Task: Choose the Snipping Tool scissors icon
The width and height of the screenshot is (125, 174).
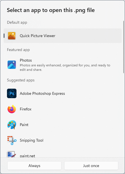Action: coord(12,140)
